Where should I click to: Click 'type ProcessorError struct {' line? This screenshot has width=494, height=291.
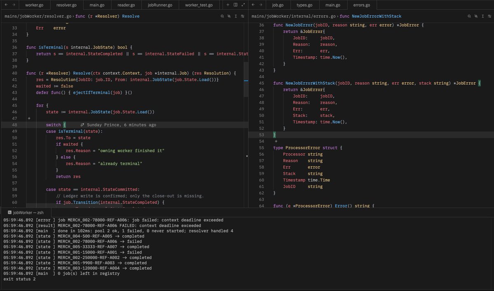(308, 148)
